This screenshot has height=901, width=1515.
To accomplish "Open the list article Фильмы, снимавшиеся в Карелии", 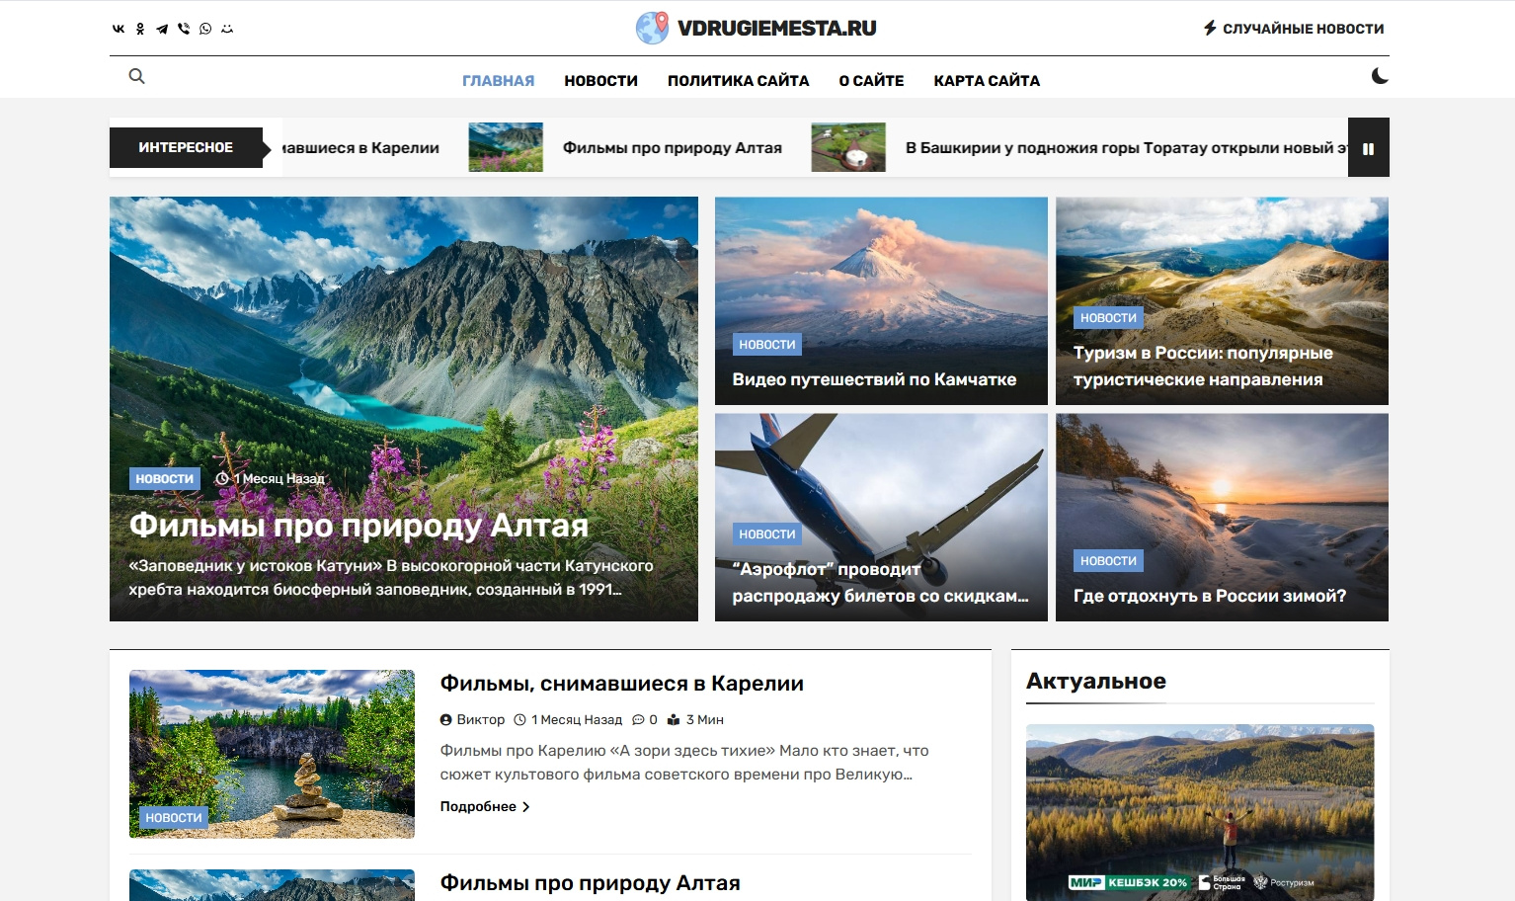I will click(x=621, y=684).
